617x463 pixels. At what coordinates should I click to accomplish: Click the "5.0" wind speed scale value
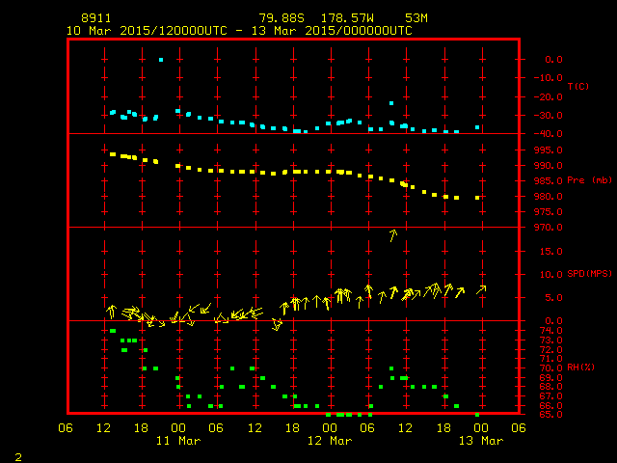click(553, 298)
